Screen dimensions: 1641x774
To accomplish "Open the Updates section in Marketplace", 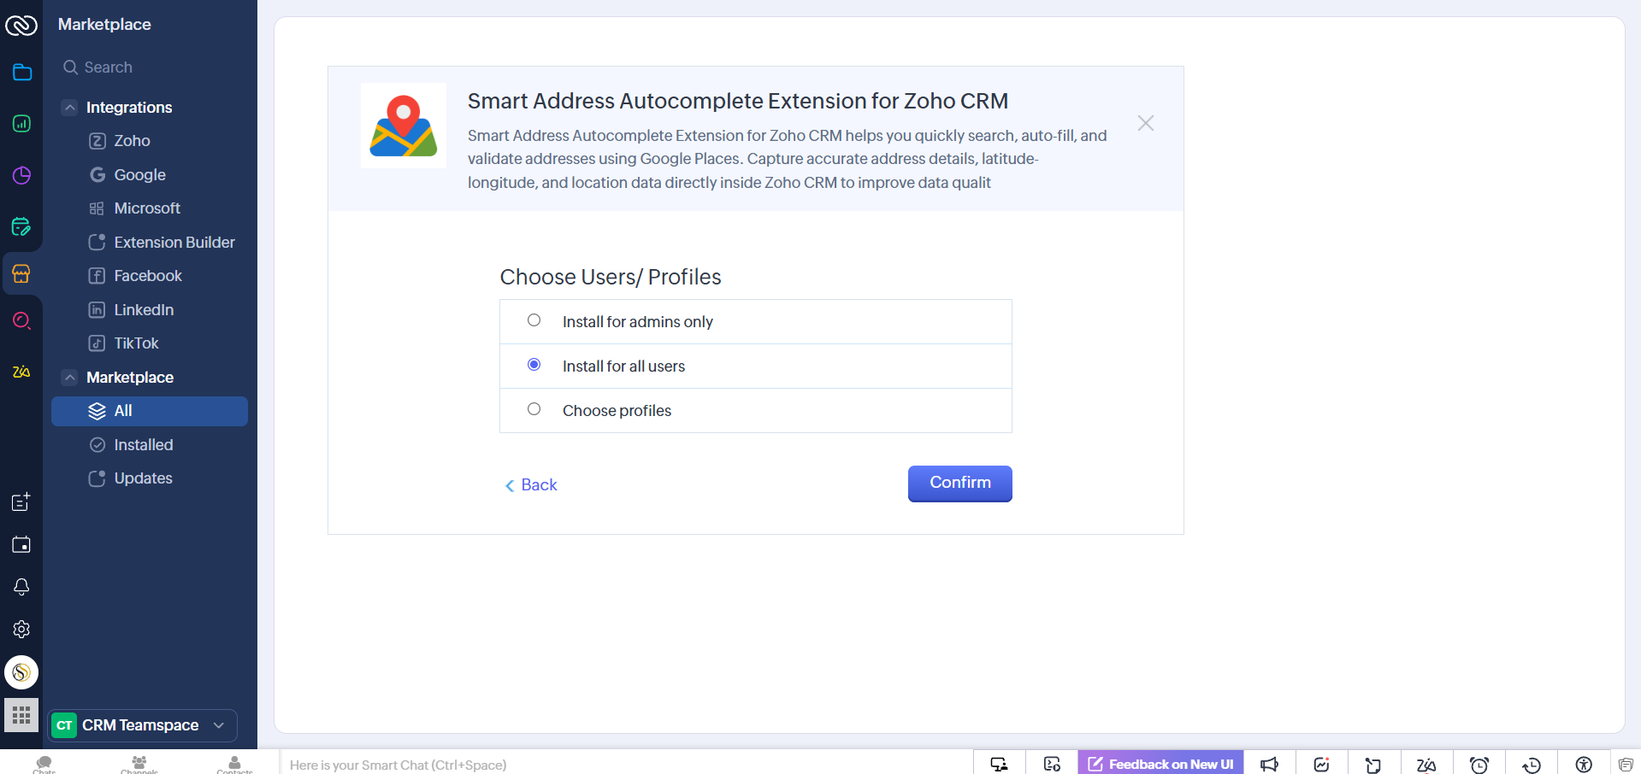I will point(142,478).
